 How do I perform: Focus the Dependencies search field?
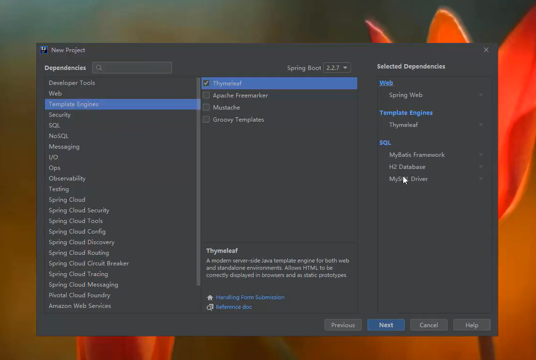click(132, 68)
